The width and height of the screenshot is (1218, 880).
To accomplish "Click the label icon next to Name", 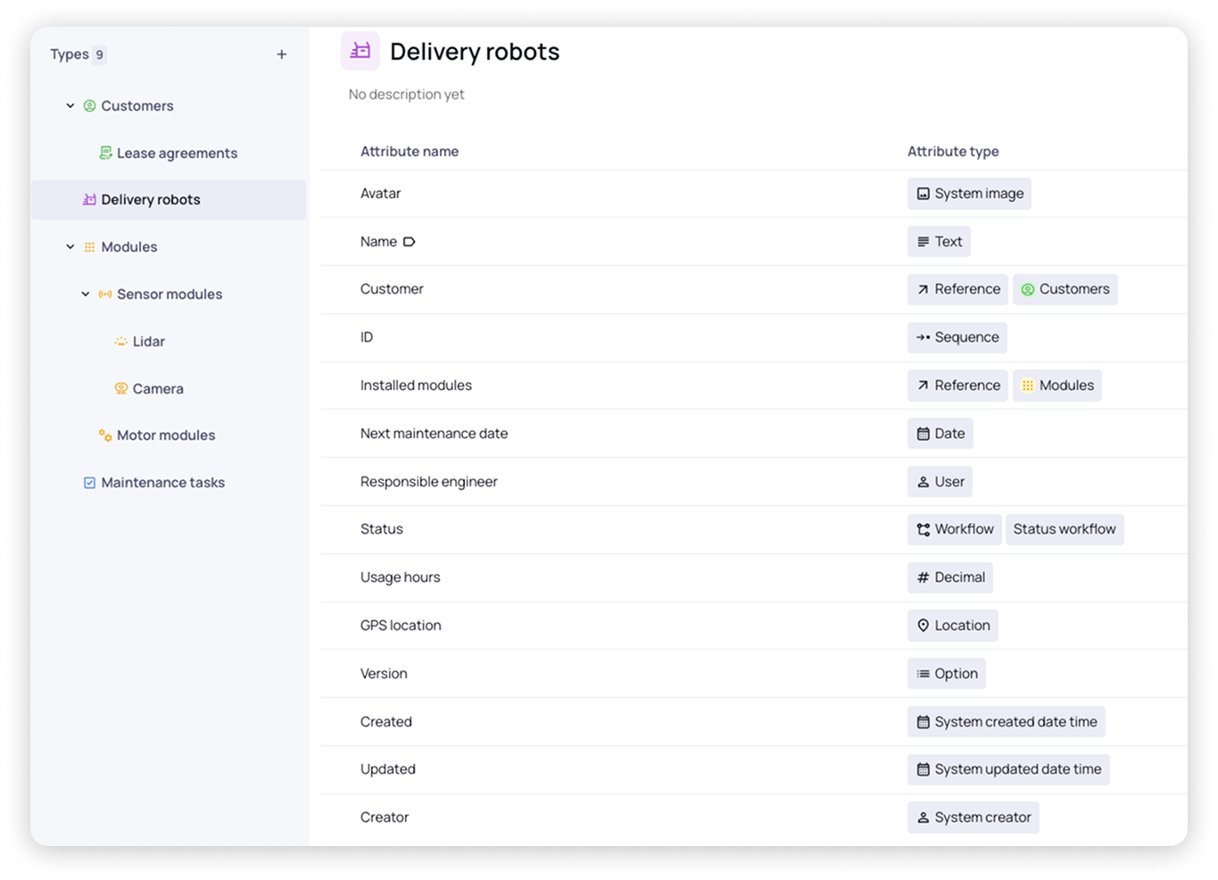I will pos(410,242).
